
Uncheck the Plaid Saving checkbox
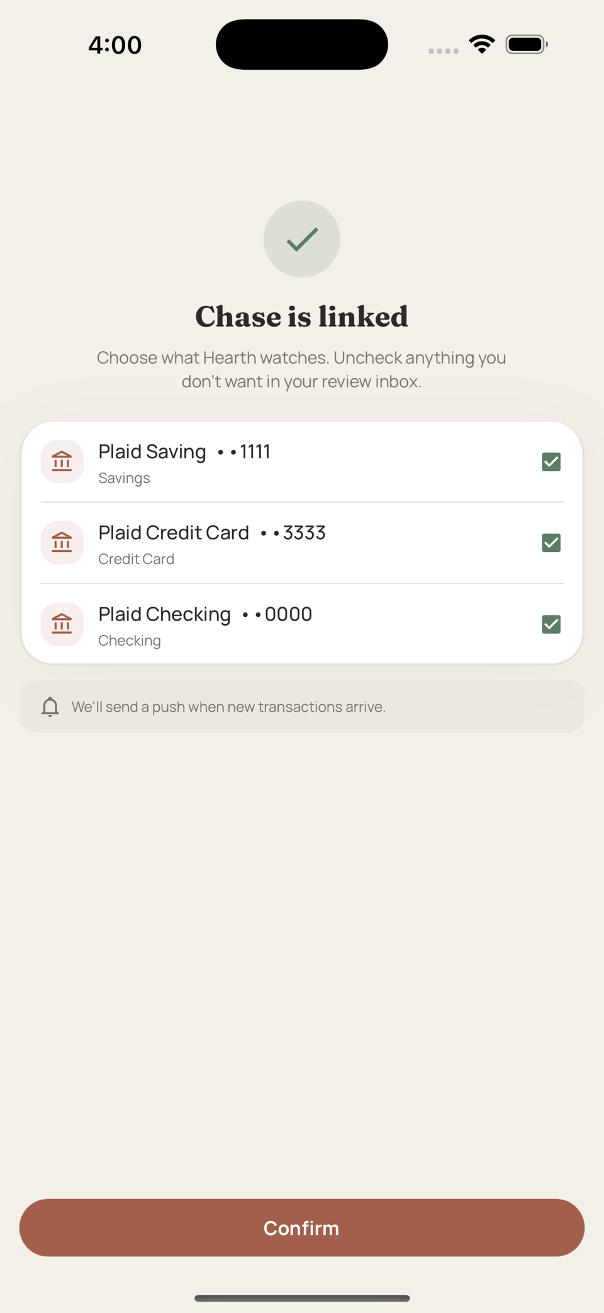(551, 461)
